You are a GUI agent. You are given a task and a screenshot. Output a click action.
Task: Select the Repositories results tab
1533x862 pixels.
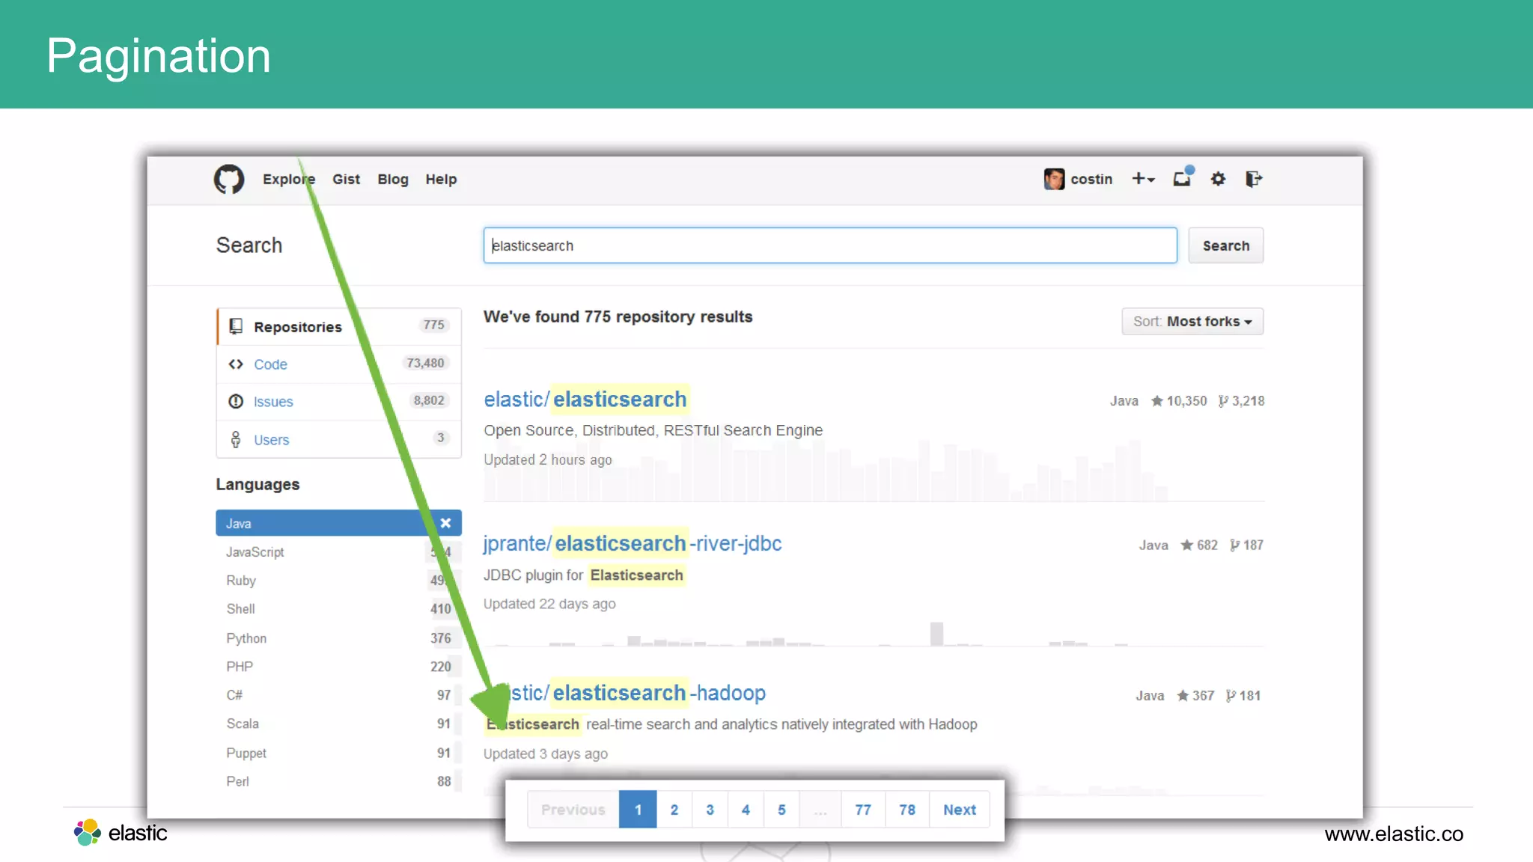tap(339, 327)
